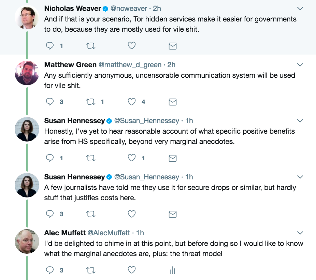Image resolution: width=316 pixels, height=280 pixels.
Task: Like Susan Hennessey's tweet about journalists
Action: [x=132, y=214]
